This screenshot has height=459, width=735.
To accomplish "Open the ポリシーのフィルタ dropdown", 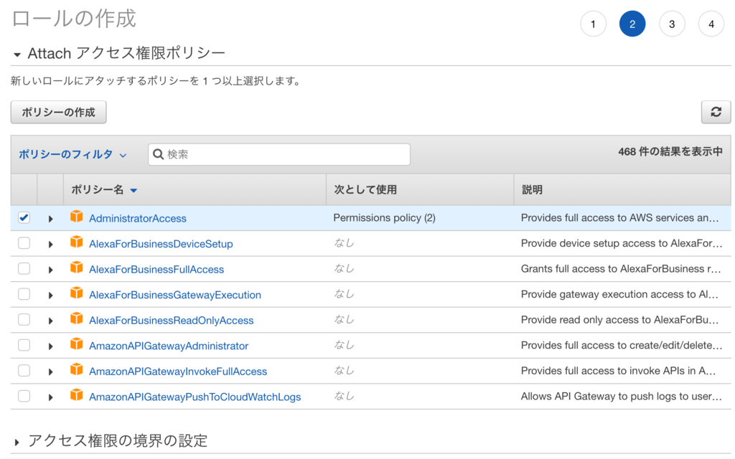I will pyautogui.click(x=72, y=154).
